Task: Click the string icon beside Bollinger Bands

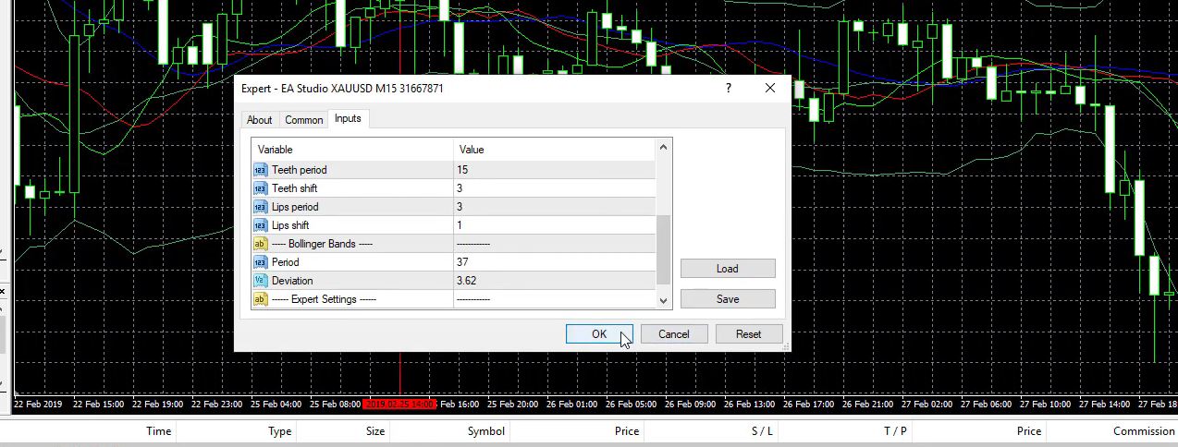Action: 260,244
